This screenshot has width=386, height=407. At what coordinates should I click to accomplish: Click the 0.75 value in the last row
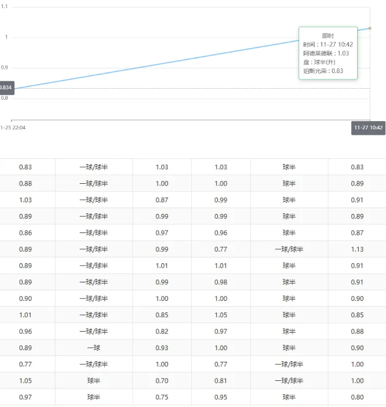[x=162, y=397]
